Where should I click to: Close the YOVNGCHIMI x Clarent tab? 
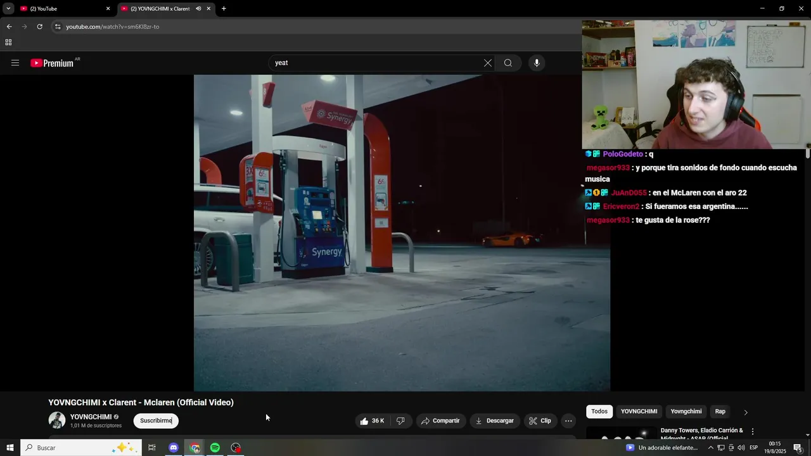(x=208, y=9)
